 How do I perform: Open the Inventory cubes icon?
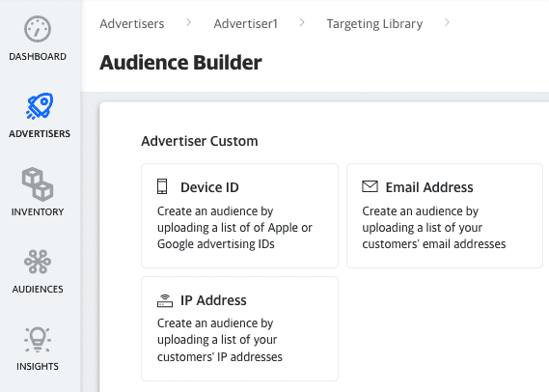tap(38, 184)
